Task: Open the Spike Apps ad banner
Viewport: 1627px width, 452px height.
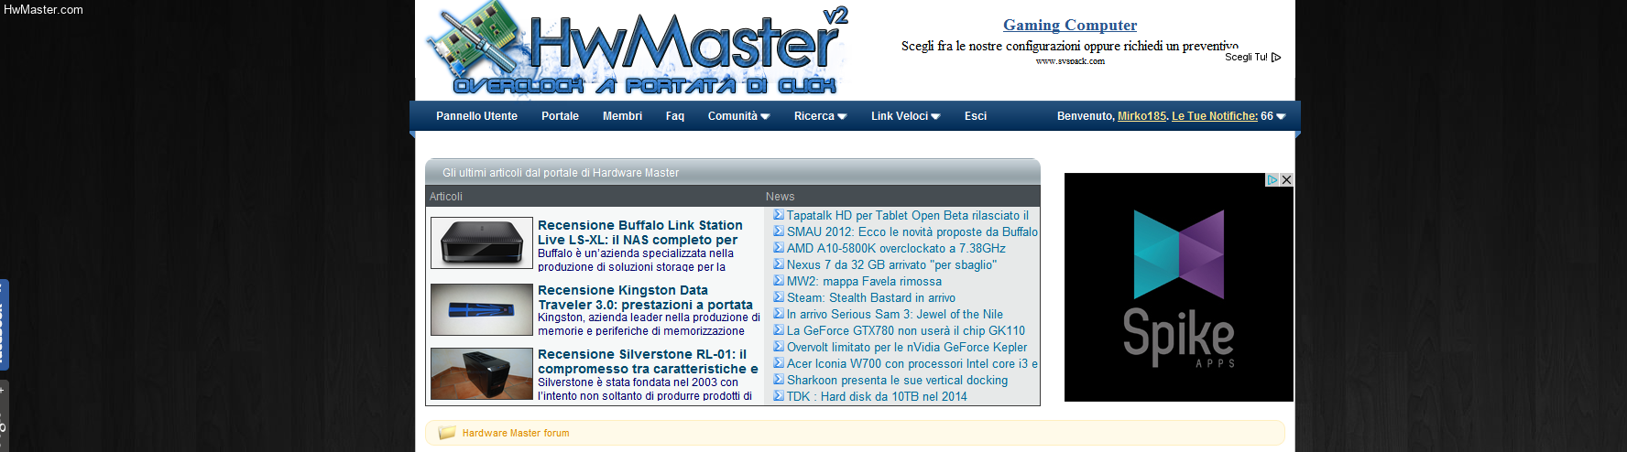Action: pos(1179,287)
